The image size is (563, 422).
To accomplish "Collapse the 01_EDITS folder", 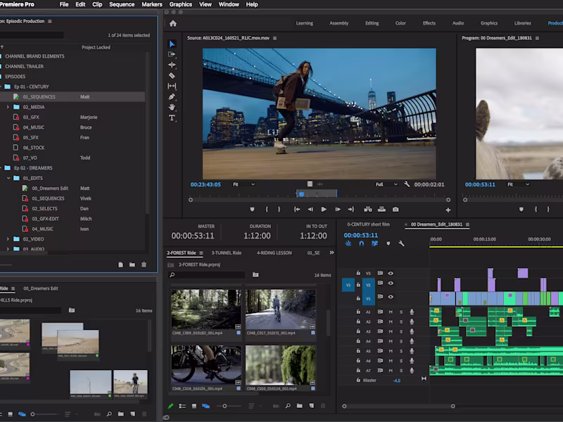I will click(x=8, y=179).
